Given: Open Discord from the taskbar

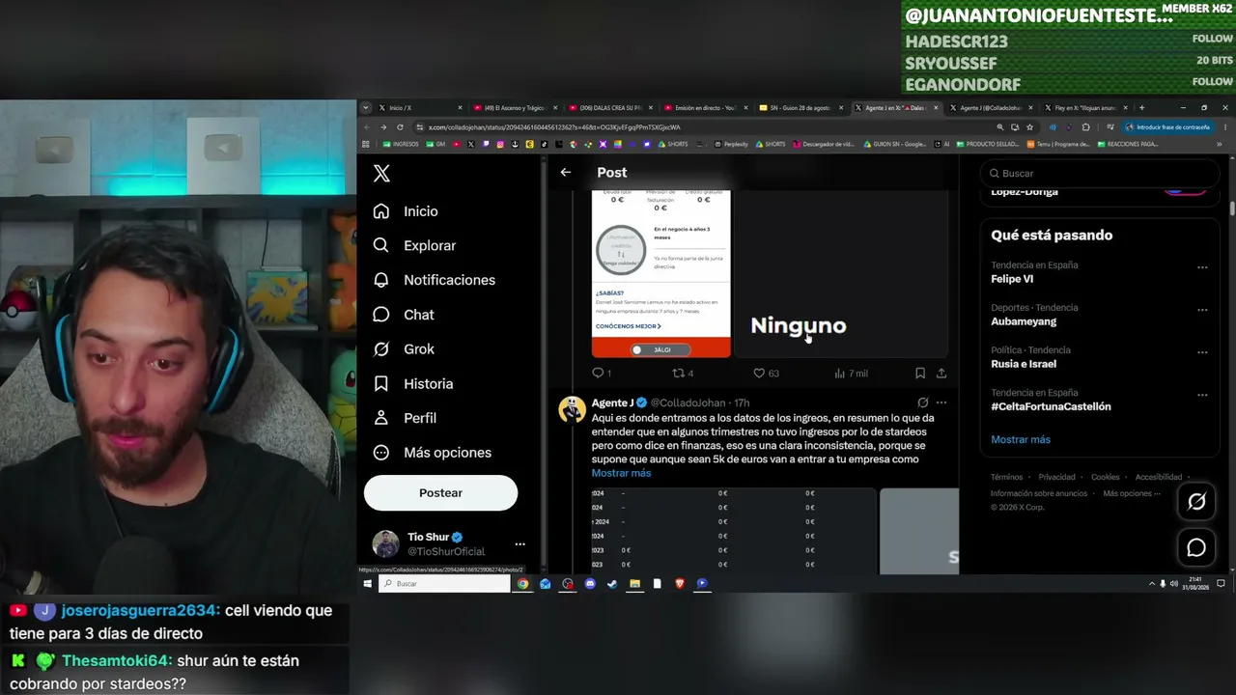Looking at the screenshot, I should [590, 584].
